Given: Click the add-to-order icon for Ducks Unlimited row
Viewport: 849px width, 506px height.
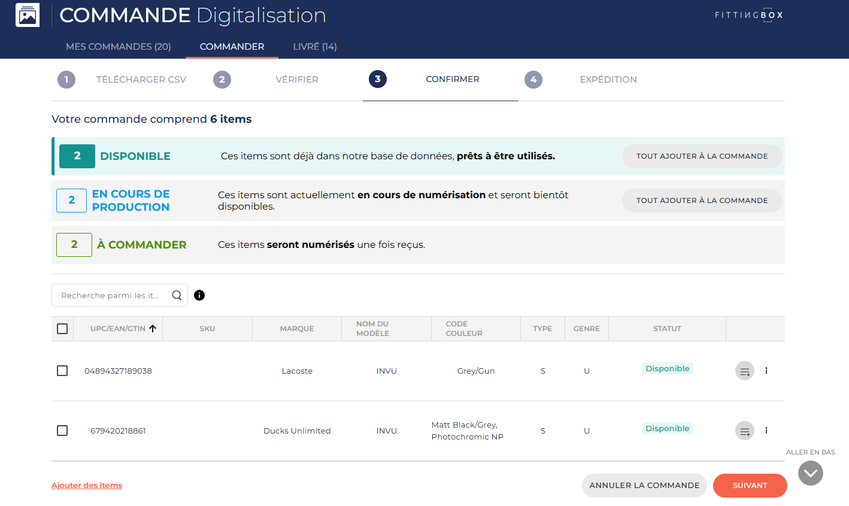Looking at the screenshot, I should tap(744, 431).
